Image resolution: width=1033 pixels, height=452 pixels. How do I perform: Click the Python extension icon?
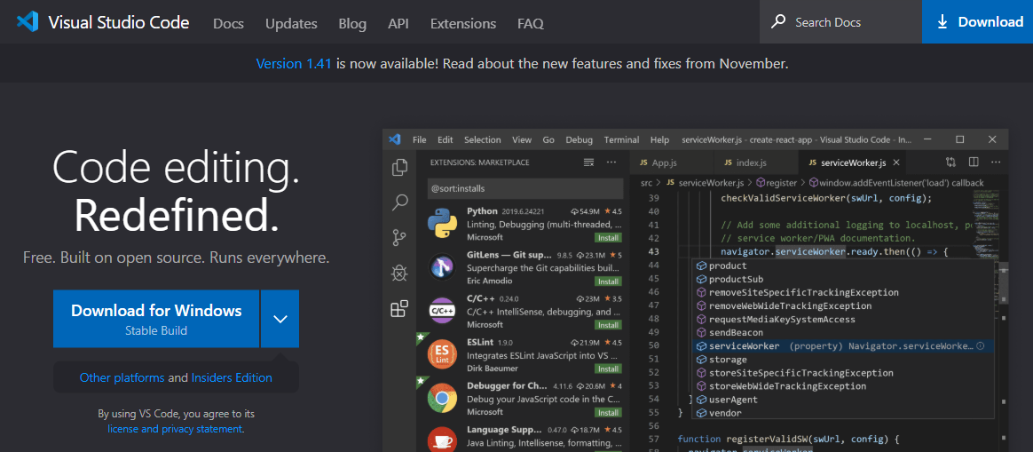pos(442,222)
